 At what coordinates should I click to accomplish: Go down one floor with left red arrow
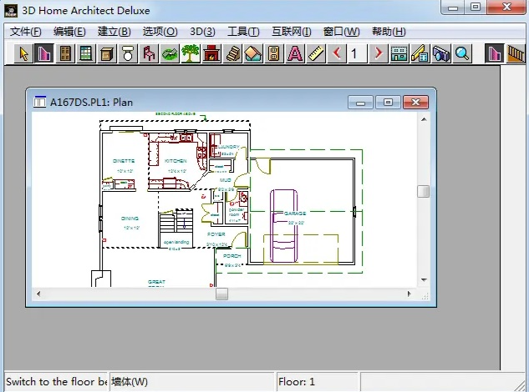338,54
